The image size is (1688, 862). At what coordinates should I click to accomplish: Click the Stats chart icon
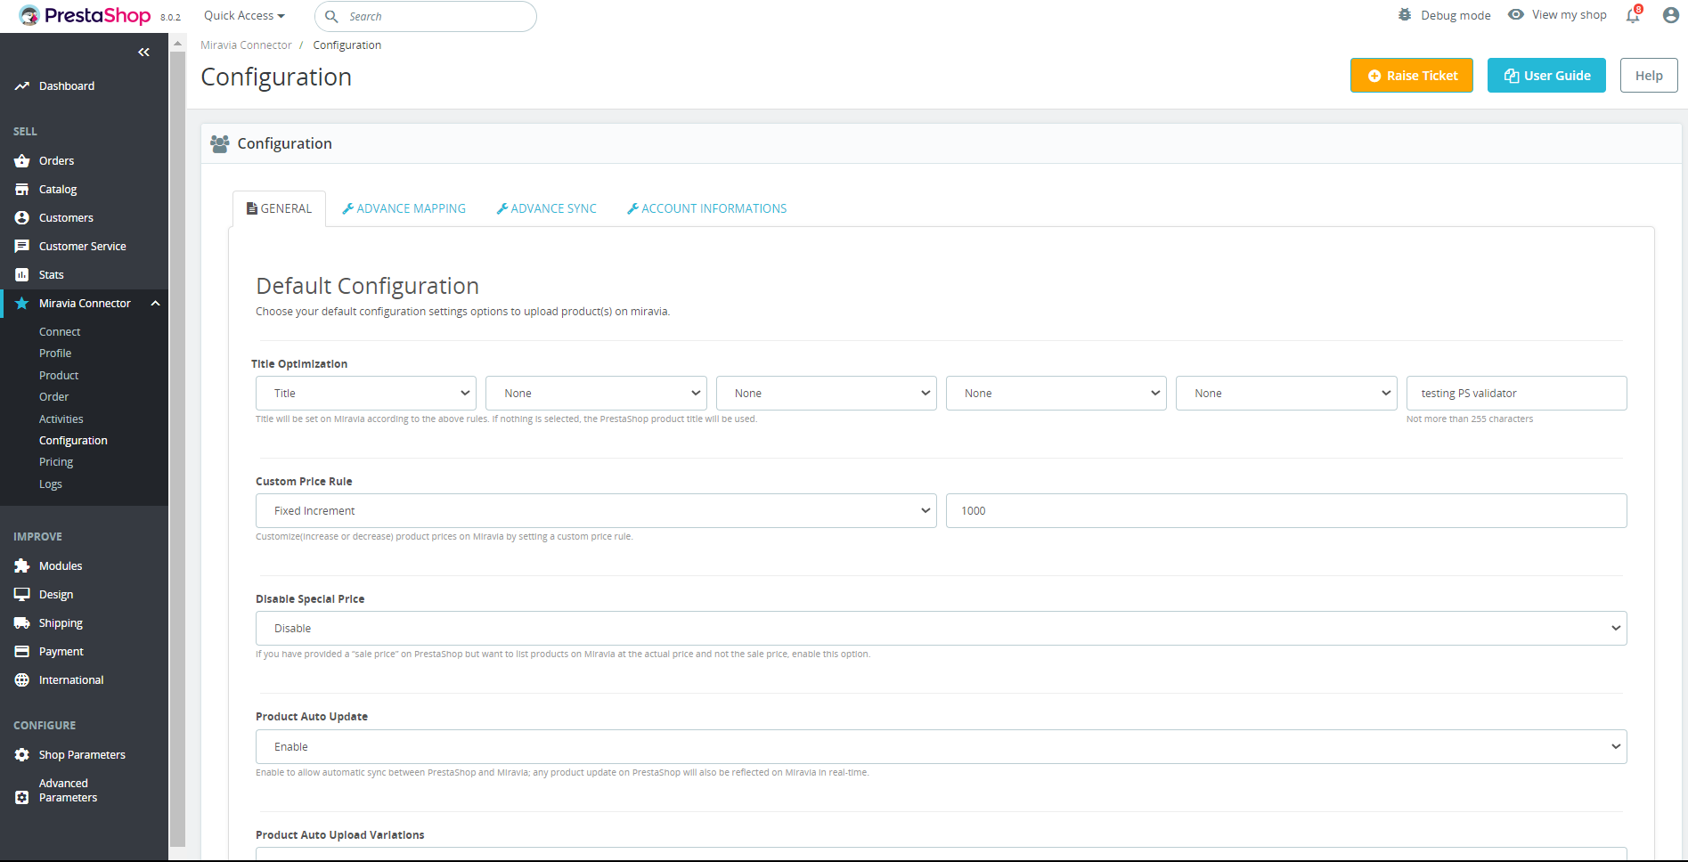22,275
